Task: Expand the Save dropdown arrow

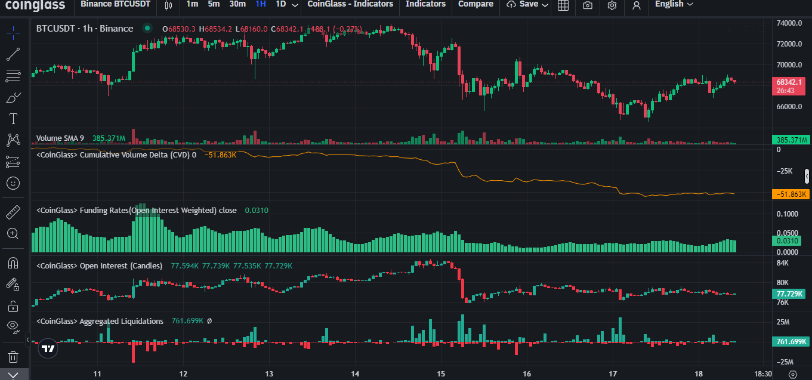Action: pos(545,5)
